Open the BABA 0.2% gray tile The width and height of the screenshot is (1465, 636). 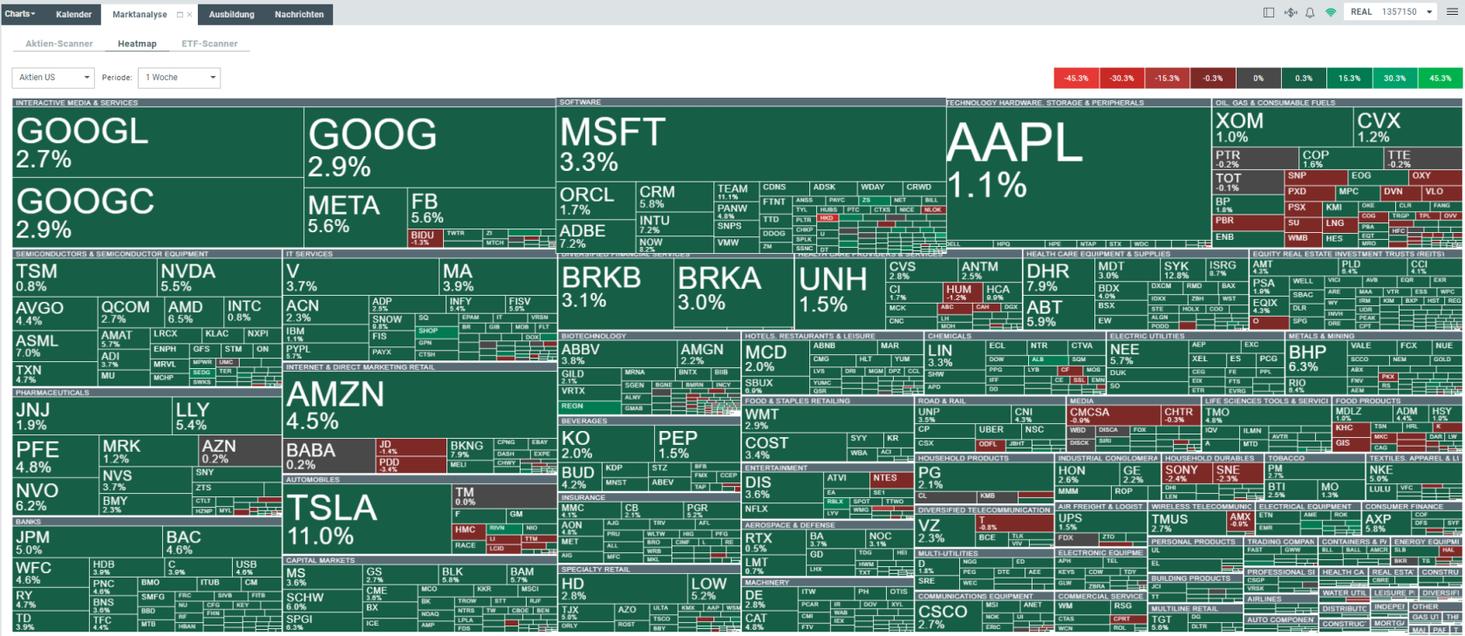330,455
